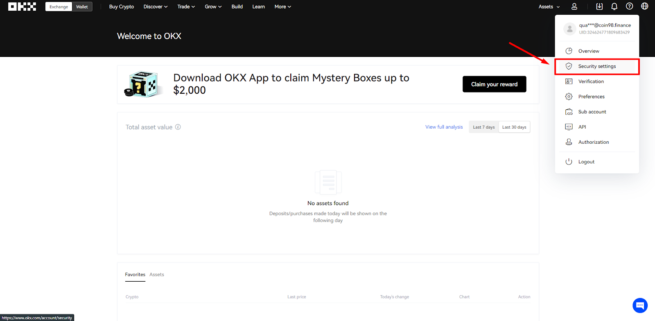Click the empty assets document icon
This screenshot has width=655, height=321.
click(328, 182)
